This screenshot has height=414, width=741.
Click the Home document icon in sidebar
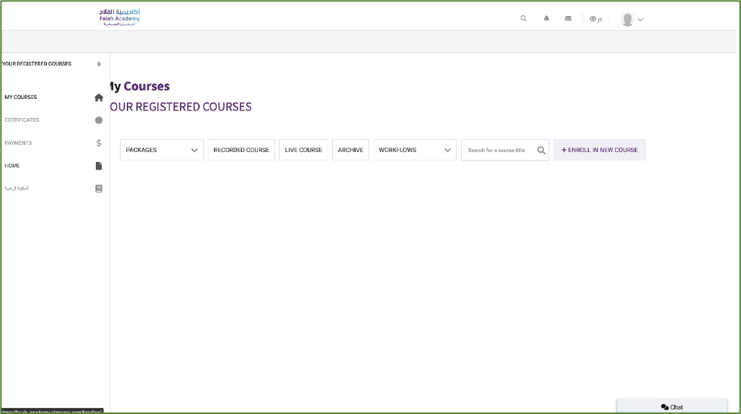[x=98, y=166]
